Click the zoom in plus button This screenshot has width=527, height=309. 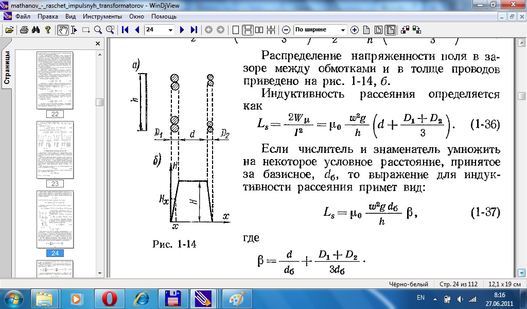(354, 30)
